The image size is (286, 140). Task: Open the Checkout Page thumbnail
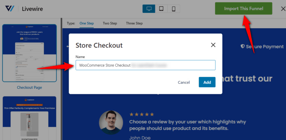[29, 53]
